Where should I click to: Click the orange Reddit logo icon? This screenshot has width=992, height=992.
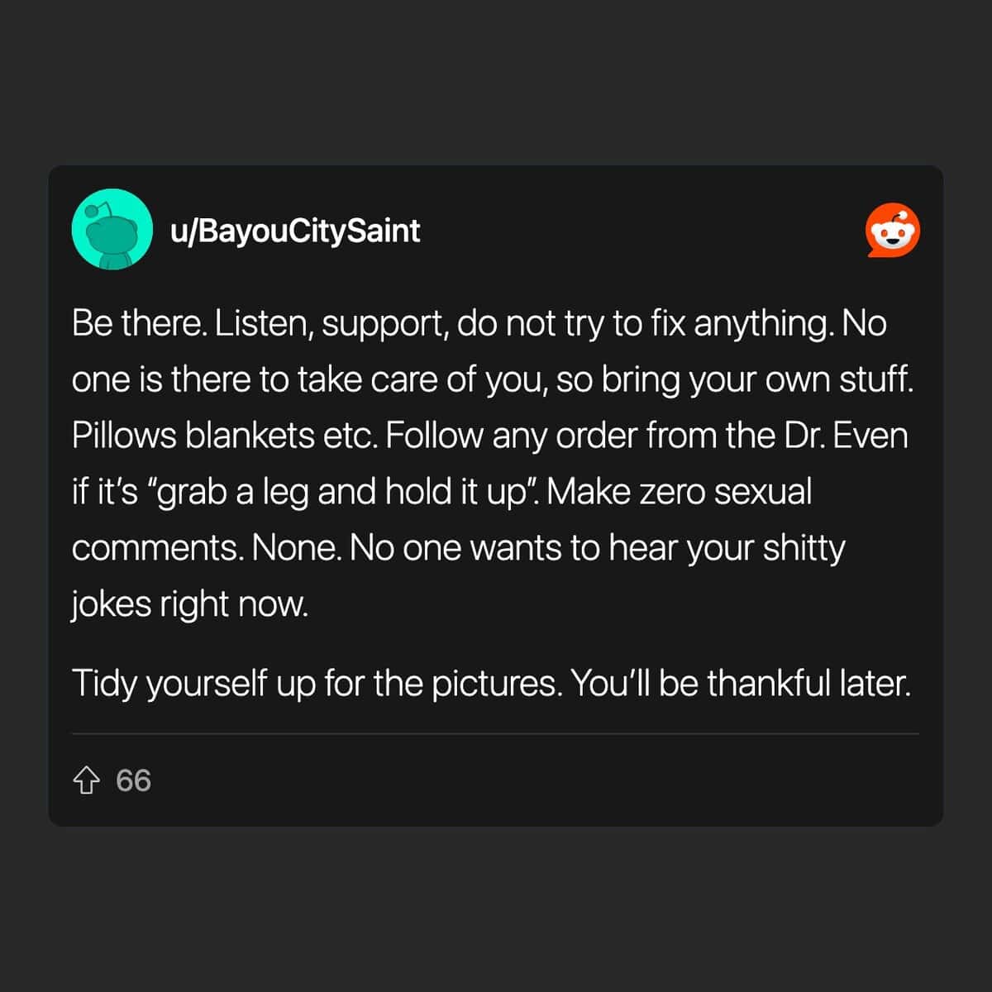[892, 231]
